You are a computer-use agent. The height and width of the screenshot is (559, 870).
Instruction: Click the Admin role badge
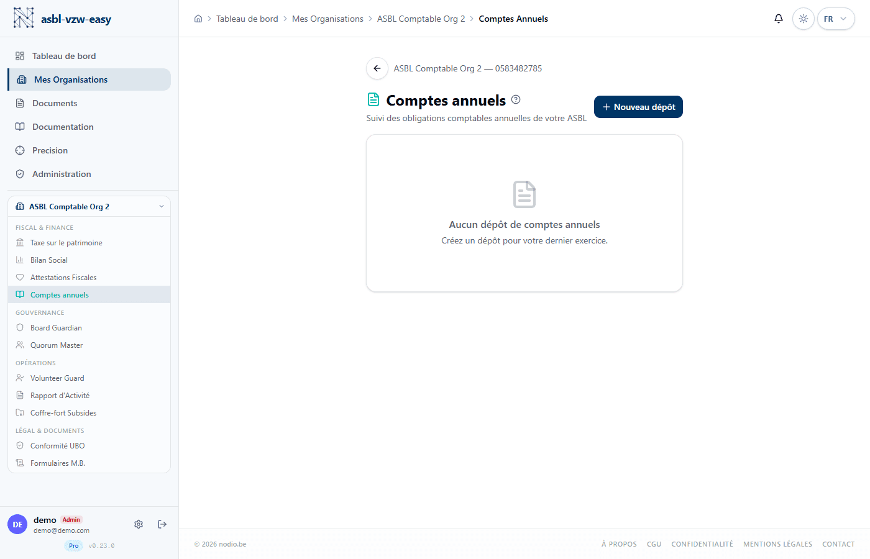click(71, 520)
